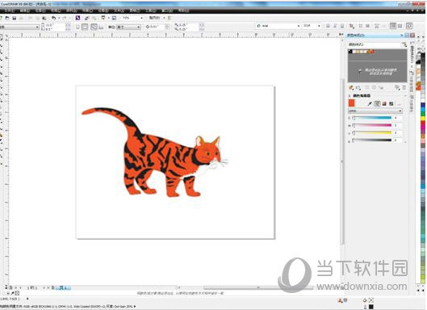Select Portrait page orientation

pos(77,27)
